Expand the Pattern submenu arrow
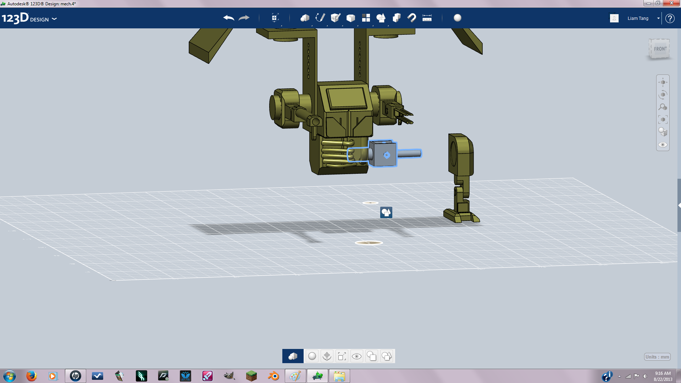 [x=373, y=26]
